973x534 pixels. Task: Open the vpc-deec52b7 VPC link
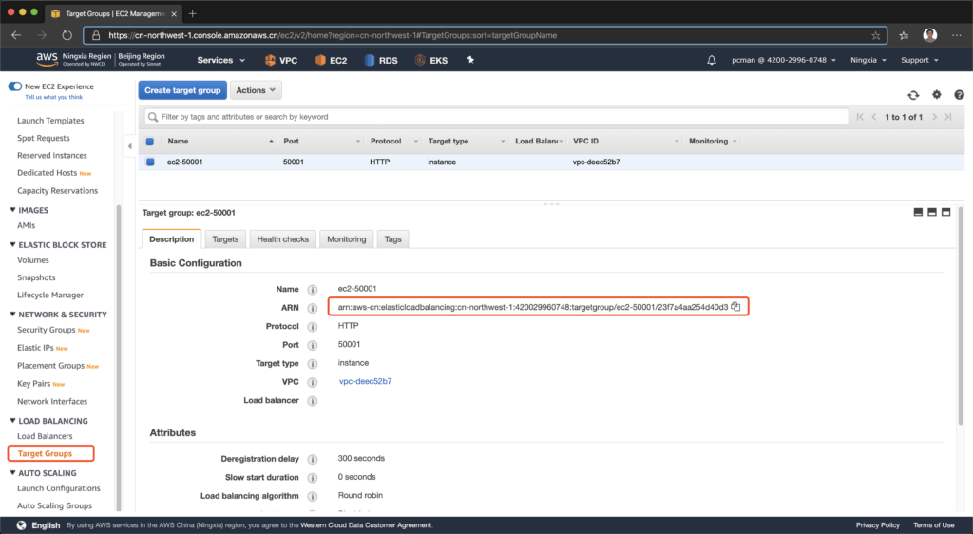tap(365, 381)
